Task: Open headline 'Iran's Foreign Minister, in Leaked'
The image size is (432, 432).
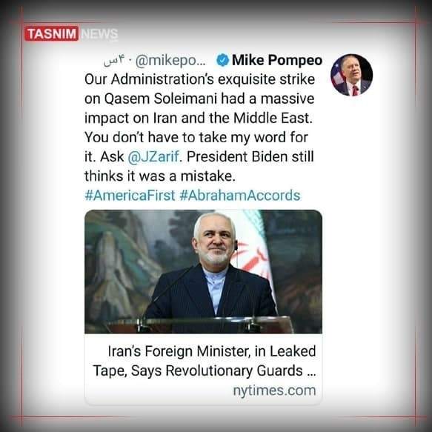Action: tap(212, 351)
